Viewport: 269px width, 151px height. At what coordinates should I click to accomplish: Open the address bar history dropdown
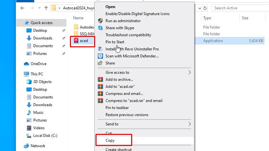coord(200,8)
